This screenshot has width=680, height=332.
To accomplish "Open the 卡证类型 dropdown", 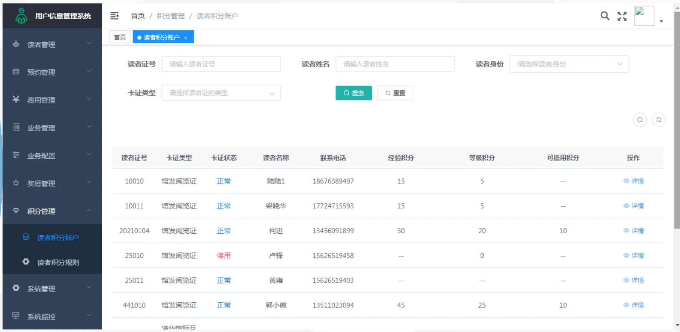I will (x=221, y=93).
